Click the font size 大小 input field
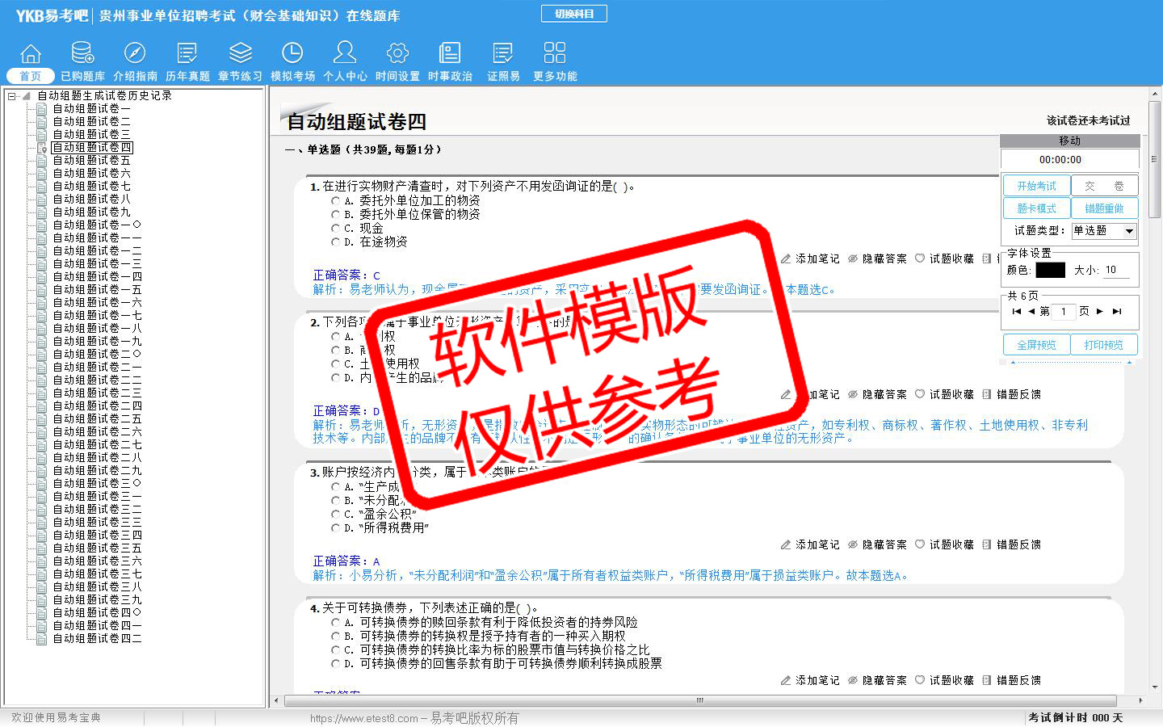Image resolution: width=1163 pixels, height=727 pixels. coord(1116,270)
